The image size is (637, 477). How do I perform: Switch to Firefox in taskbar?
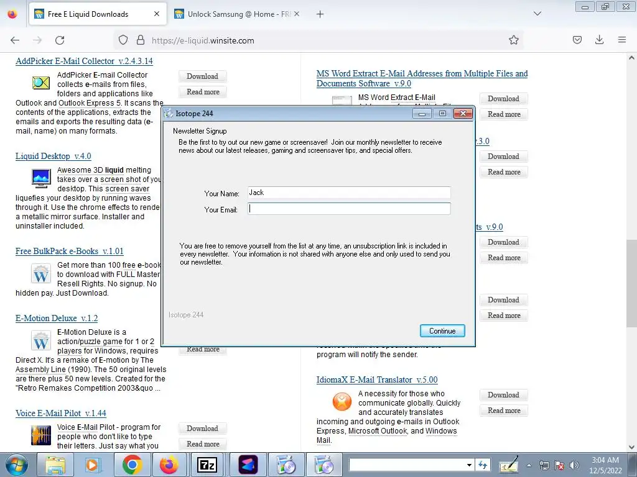coord(169,465)
